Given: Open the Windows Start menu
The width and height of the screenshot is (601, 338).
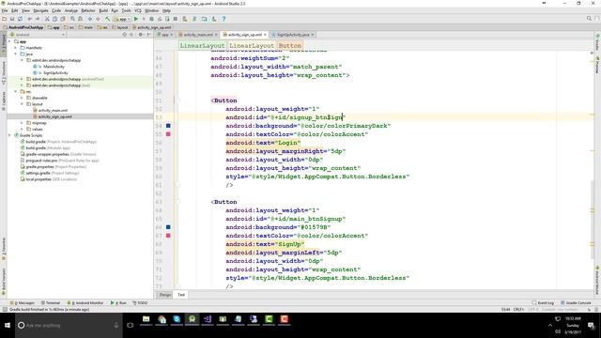Looking at the screenshot, I should point(8,325).
